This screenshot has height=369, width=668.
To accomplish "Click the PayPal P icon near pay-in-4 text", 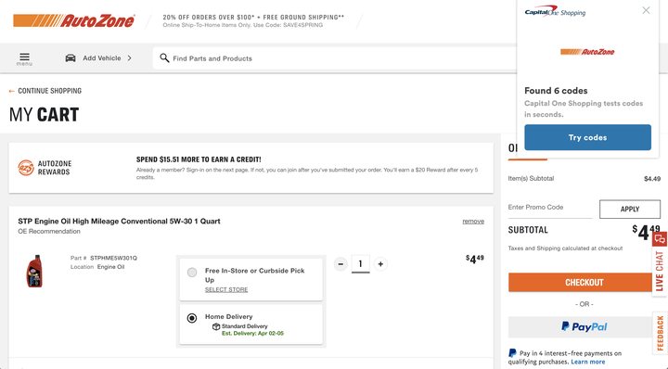I will (512, 353).
